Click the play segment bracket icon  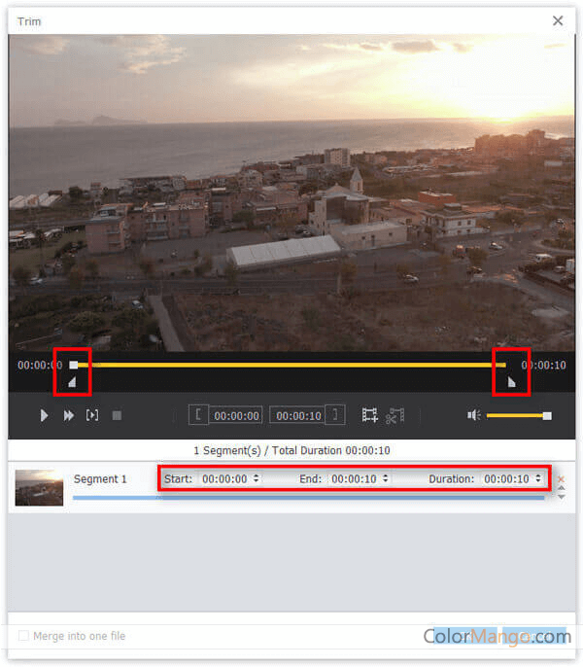[x=92, y=415]
